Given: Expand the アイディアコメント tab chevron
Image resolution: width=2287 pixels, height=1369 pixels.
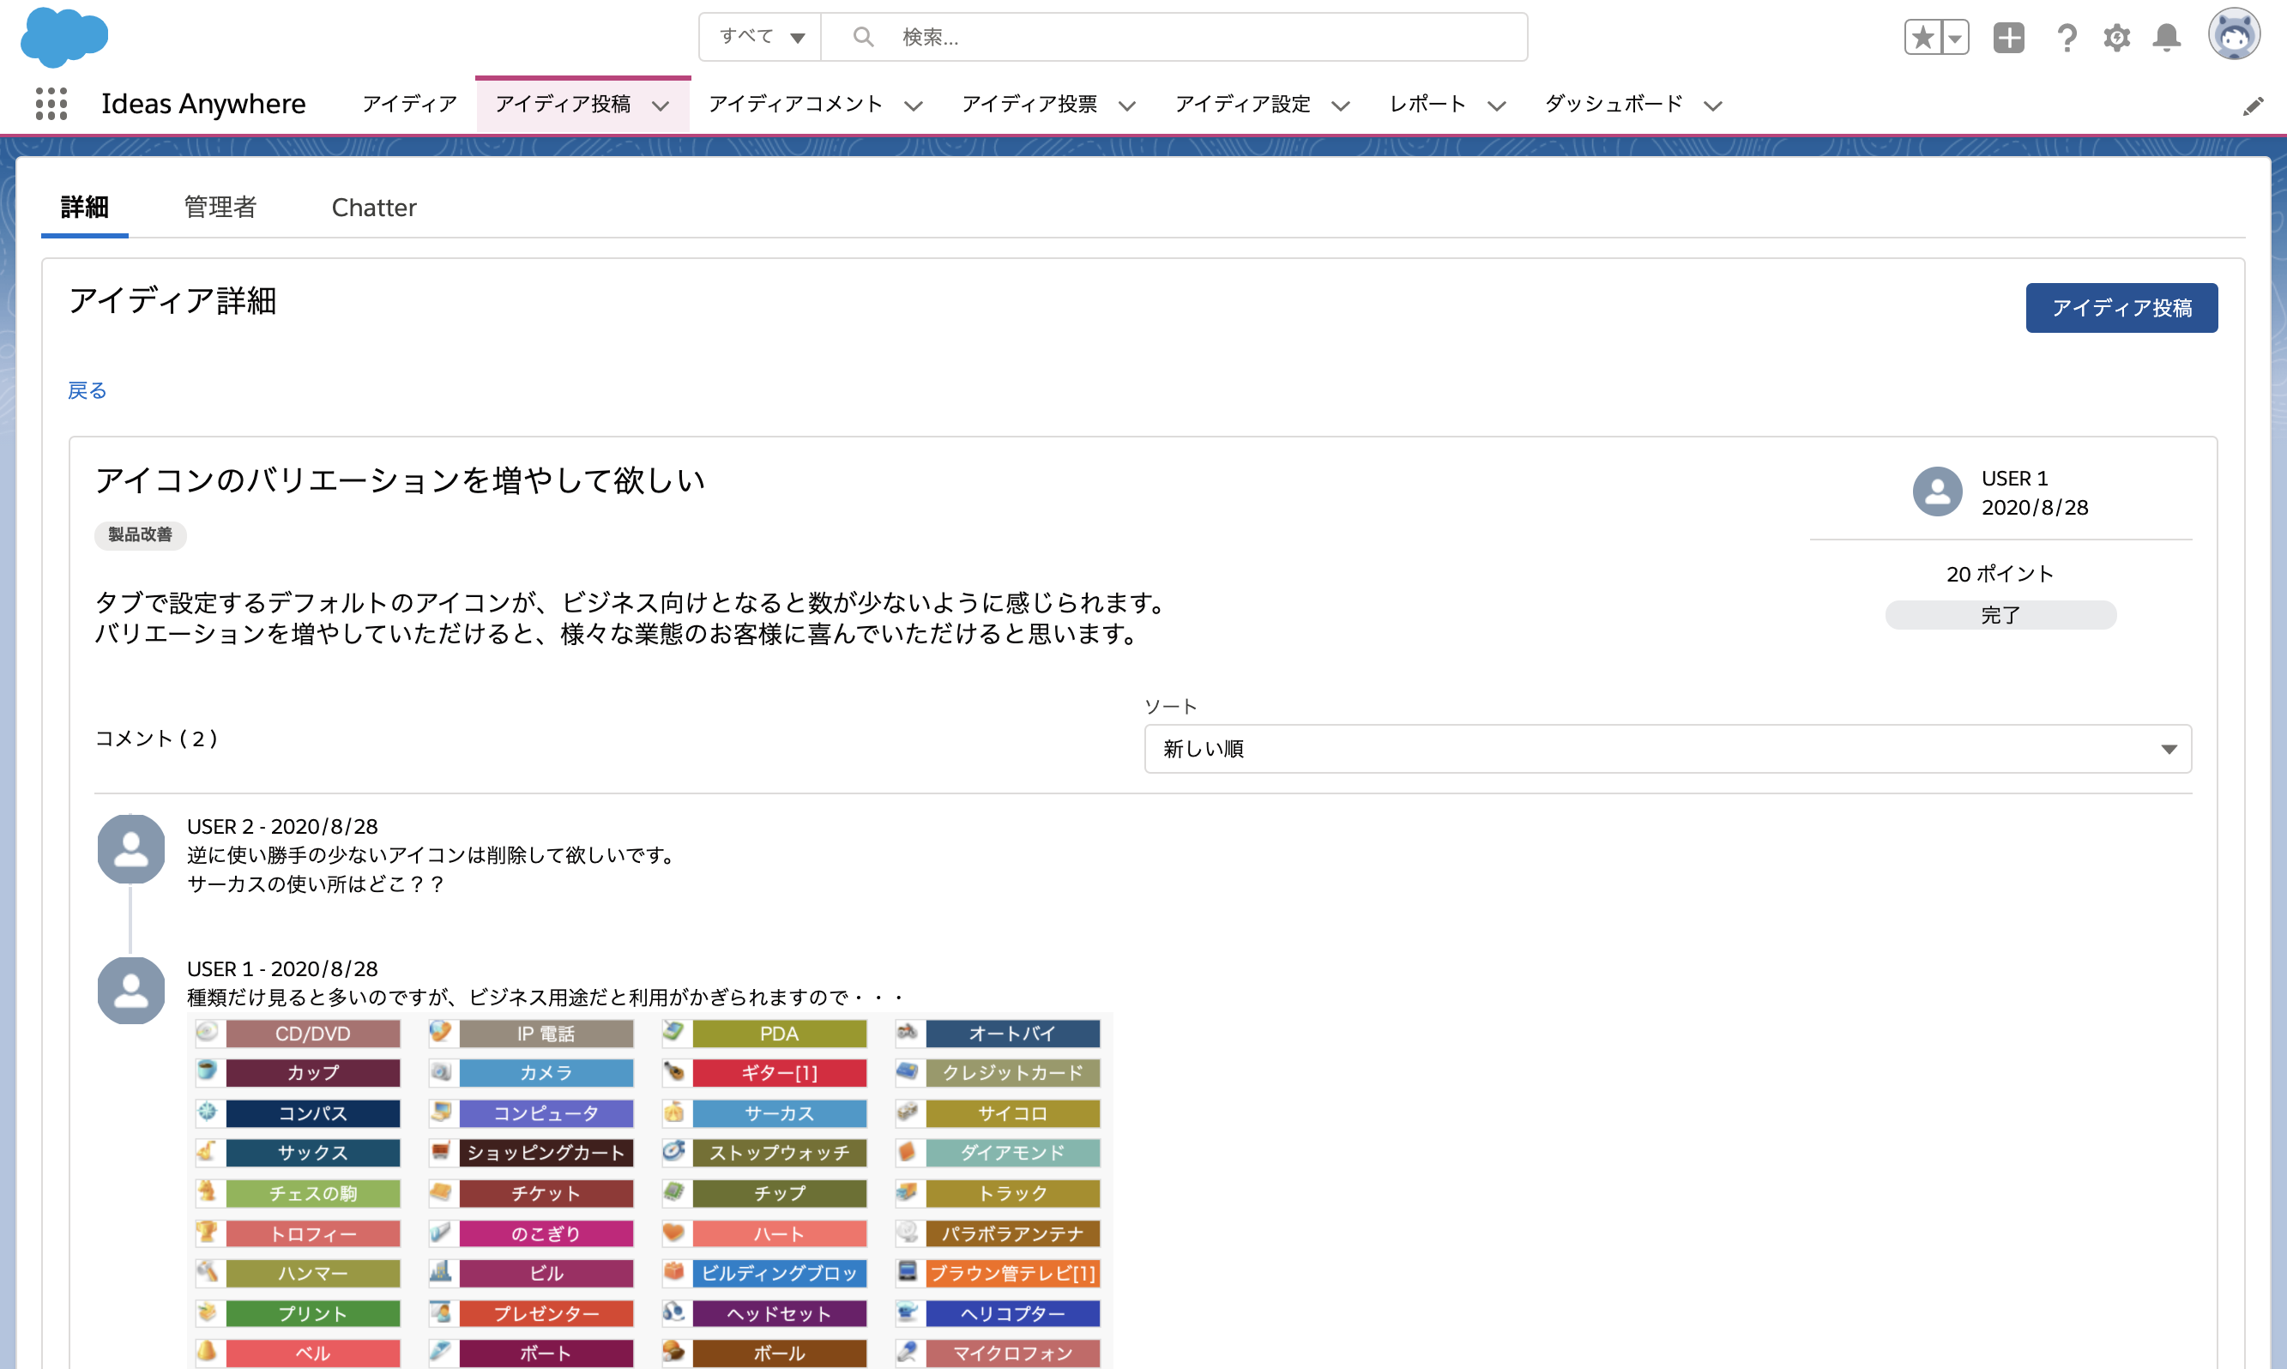Looking at the screenshot, I should [914, 106].
